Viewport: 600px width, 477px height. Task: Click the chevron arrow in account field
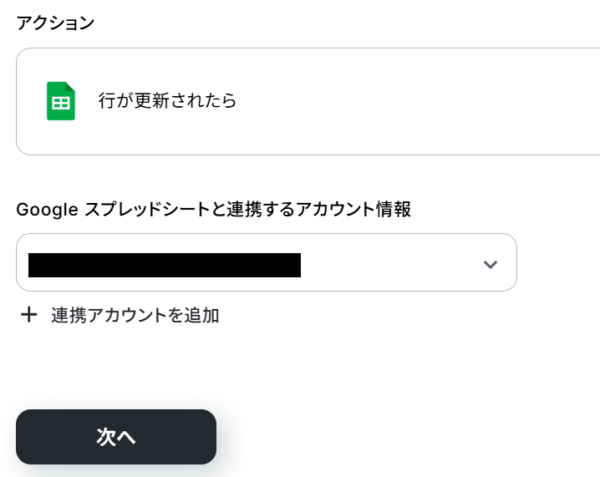[491, 264]
